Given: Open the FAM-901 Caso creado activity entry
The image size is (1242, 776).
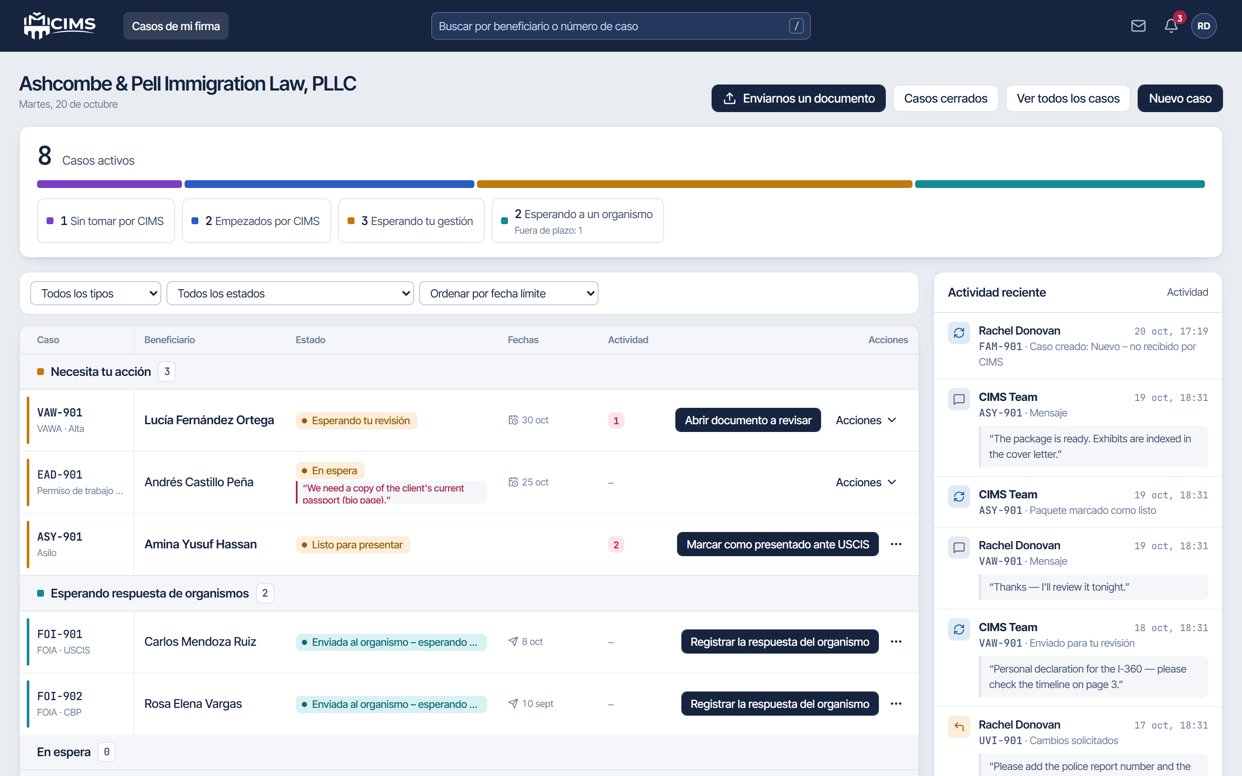Looking at the screenshot, I should tap(1078, 346).
